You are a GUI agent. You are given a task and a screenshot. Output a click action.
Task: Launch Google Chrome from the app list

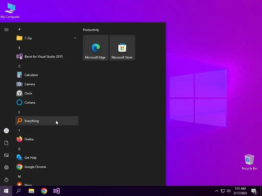[x=47, y=167]
